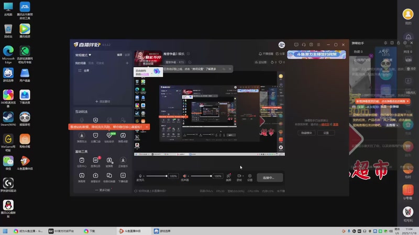
Task: Click the 分享 share link
Action: 280,54
